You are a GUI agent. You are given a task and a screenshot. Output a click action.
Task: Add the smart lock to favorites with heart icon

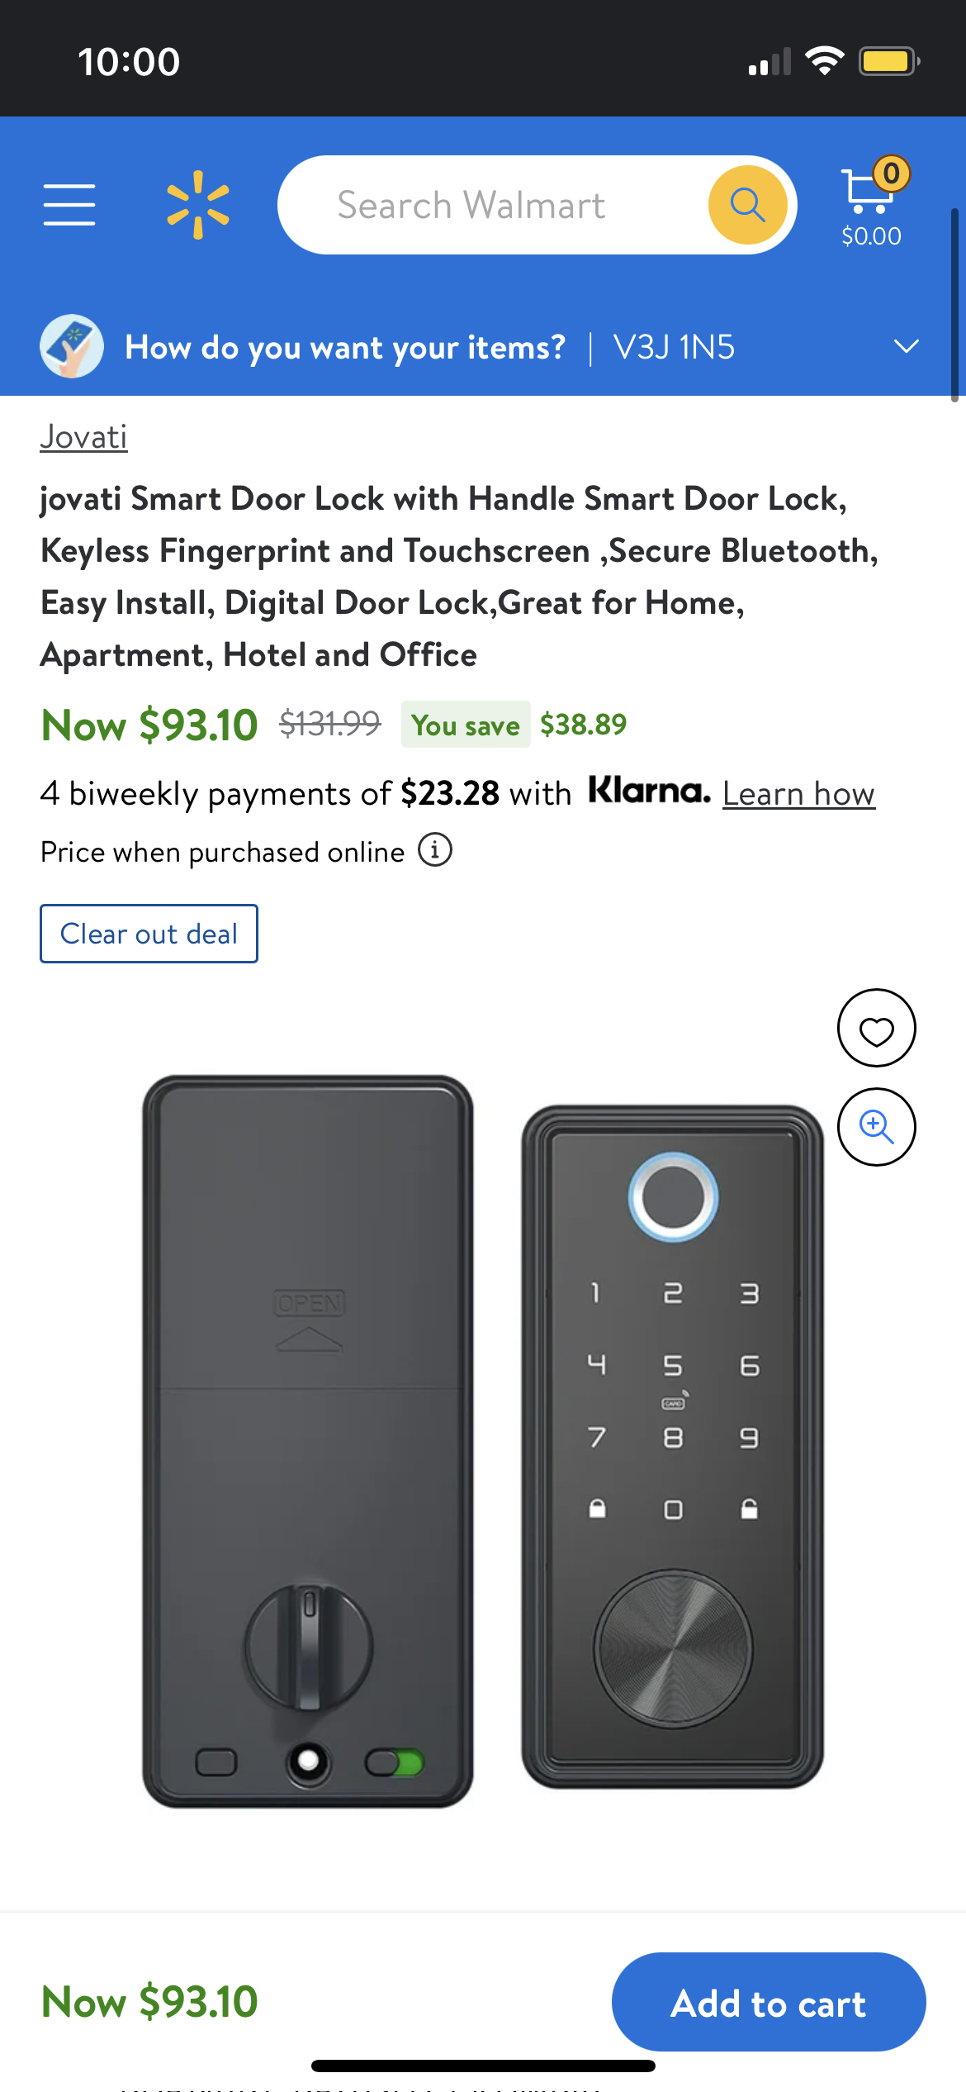[x=876, y=1027]
